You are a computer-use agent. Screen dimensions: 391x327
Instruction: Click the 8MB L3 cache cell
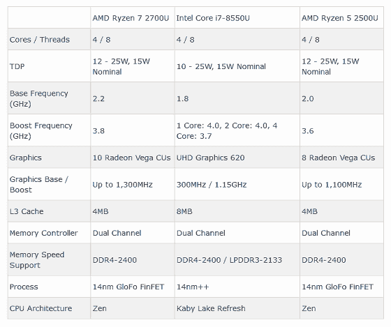[x=237, y=211]
